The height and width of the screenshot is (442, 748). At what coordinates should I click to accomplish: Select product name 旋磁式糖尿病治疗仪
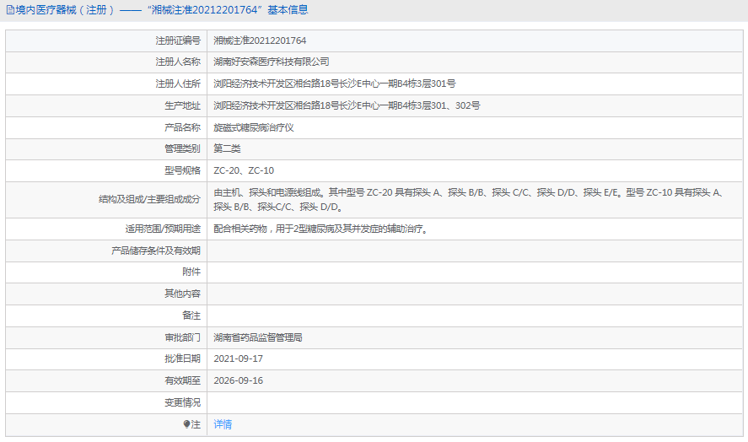click(x=254, y=127)
